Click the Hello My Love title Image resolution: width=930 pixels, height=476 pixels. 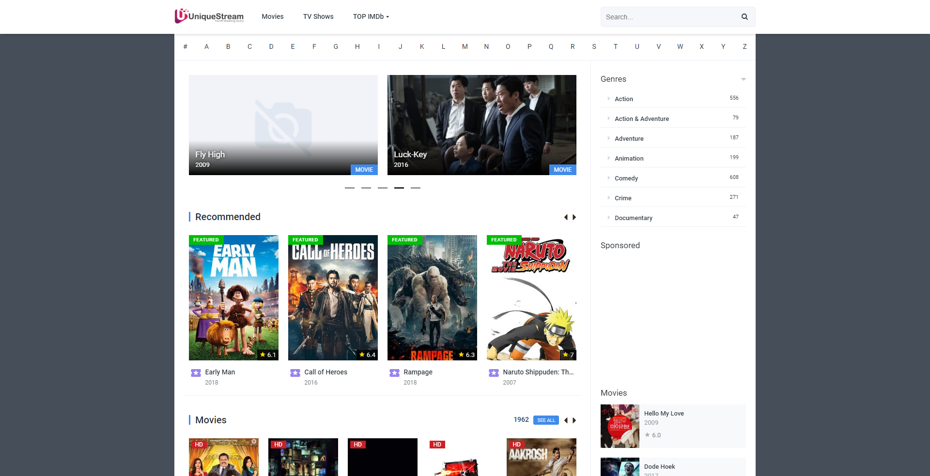[664, 414]
